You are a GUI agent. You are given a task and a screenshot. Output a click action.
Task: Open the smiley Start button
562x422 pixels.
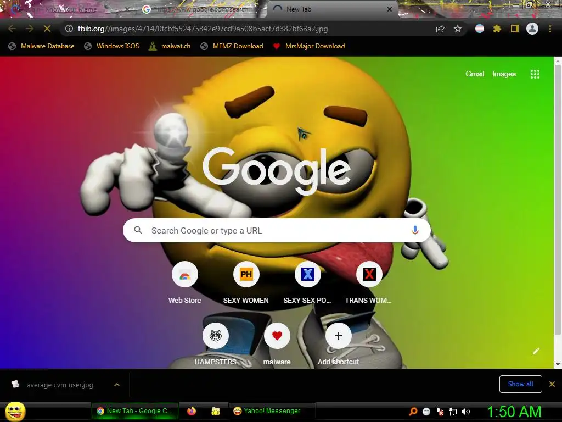tap(15, 411)
